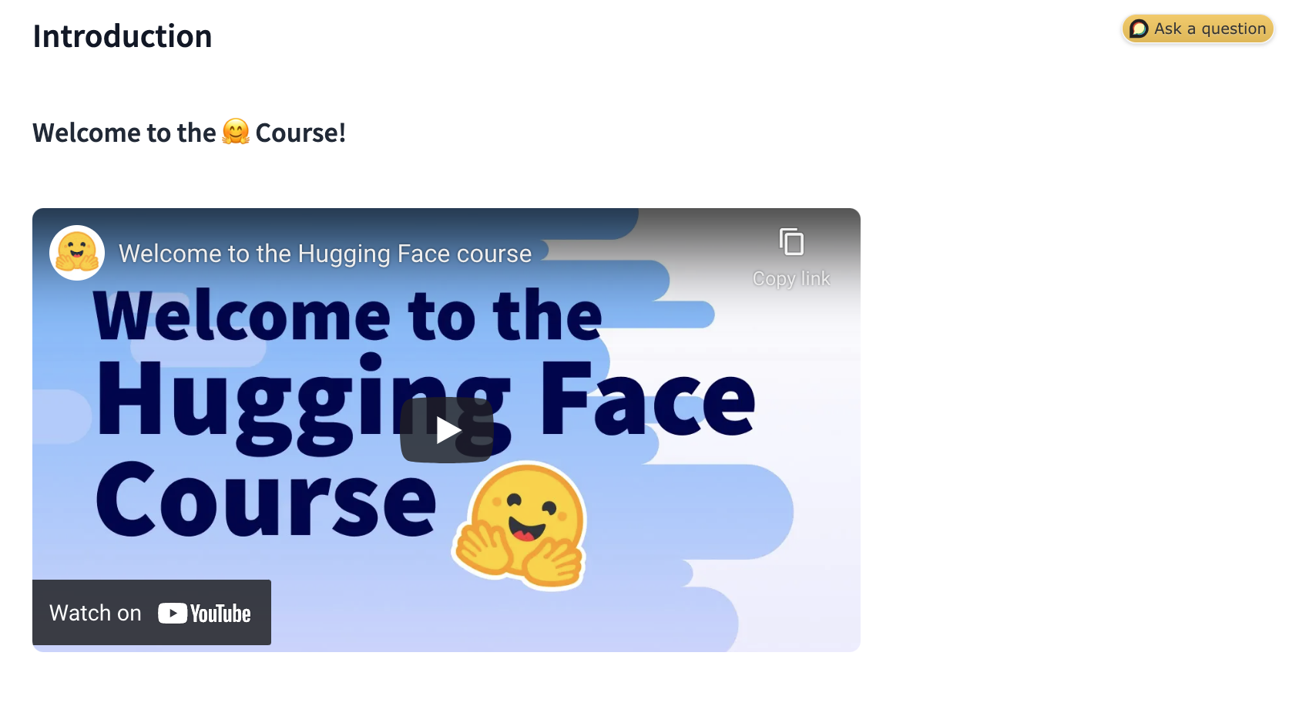Open the Hugging Face channel avatar
Viewport: 1299px width, 703px height.
[77, 253]
